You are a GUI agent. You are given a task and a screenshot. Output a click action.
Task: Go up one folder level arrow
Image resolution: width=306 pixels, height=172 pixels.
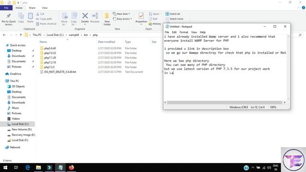click(x=21, y=35)
